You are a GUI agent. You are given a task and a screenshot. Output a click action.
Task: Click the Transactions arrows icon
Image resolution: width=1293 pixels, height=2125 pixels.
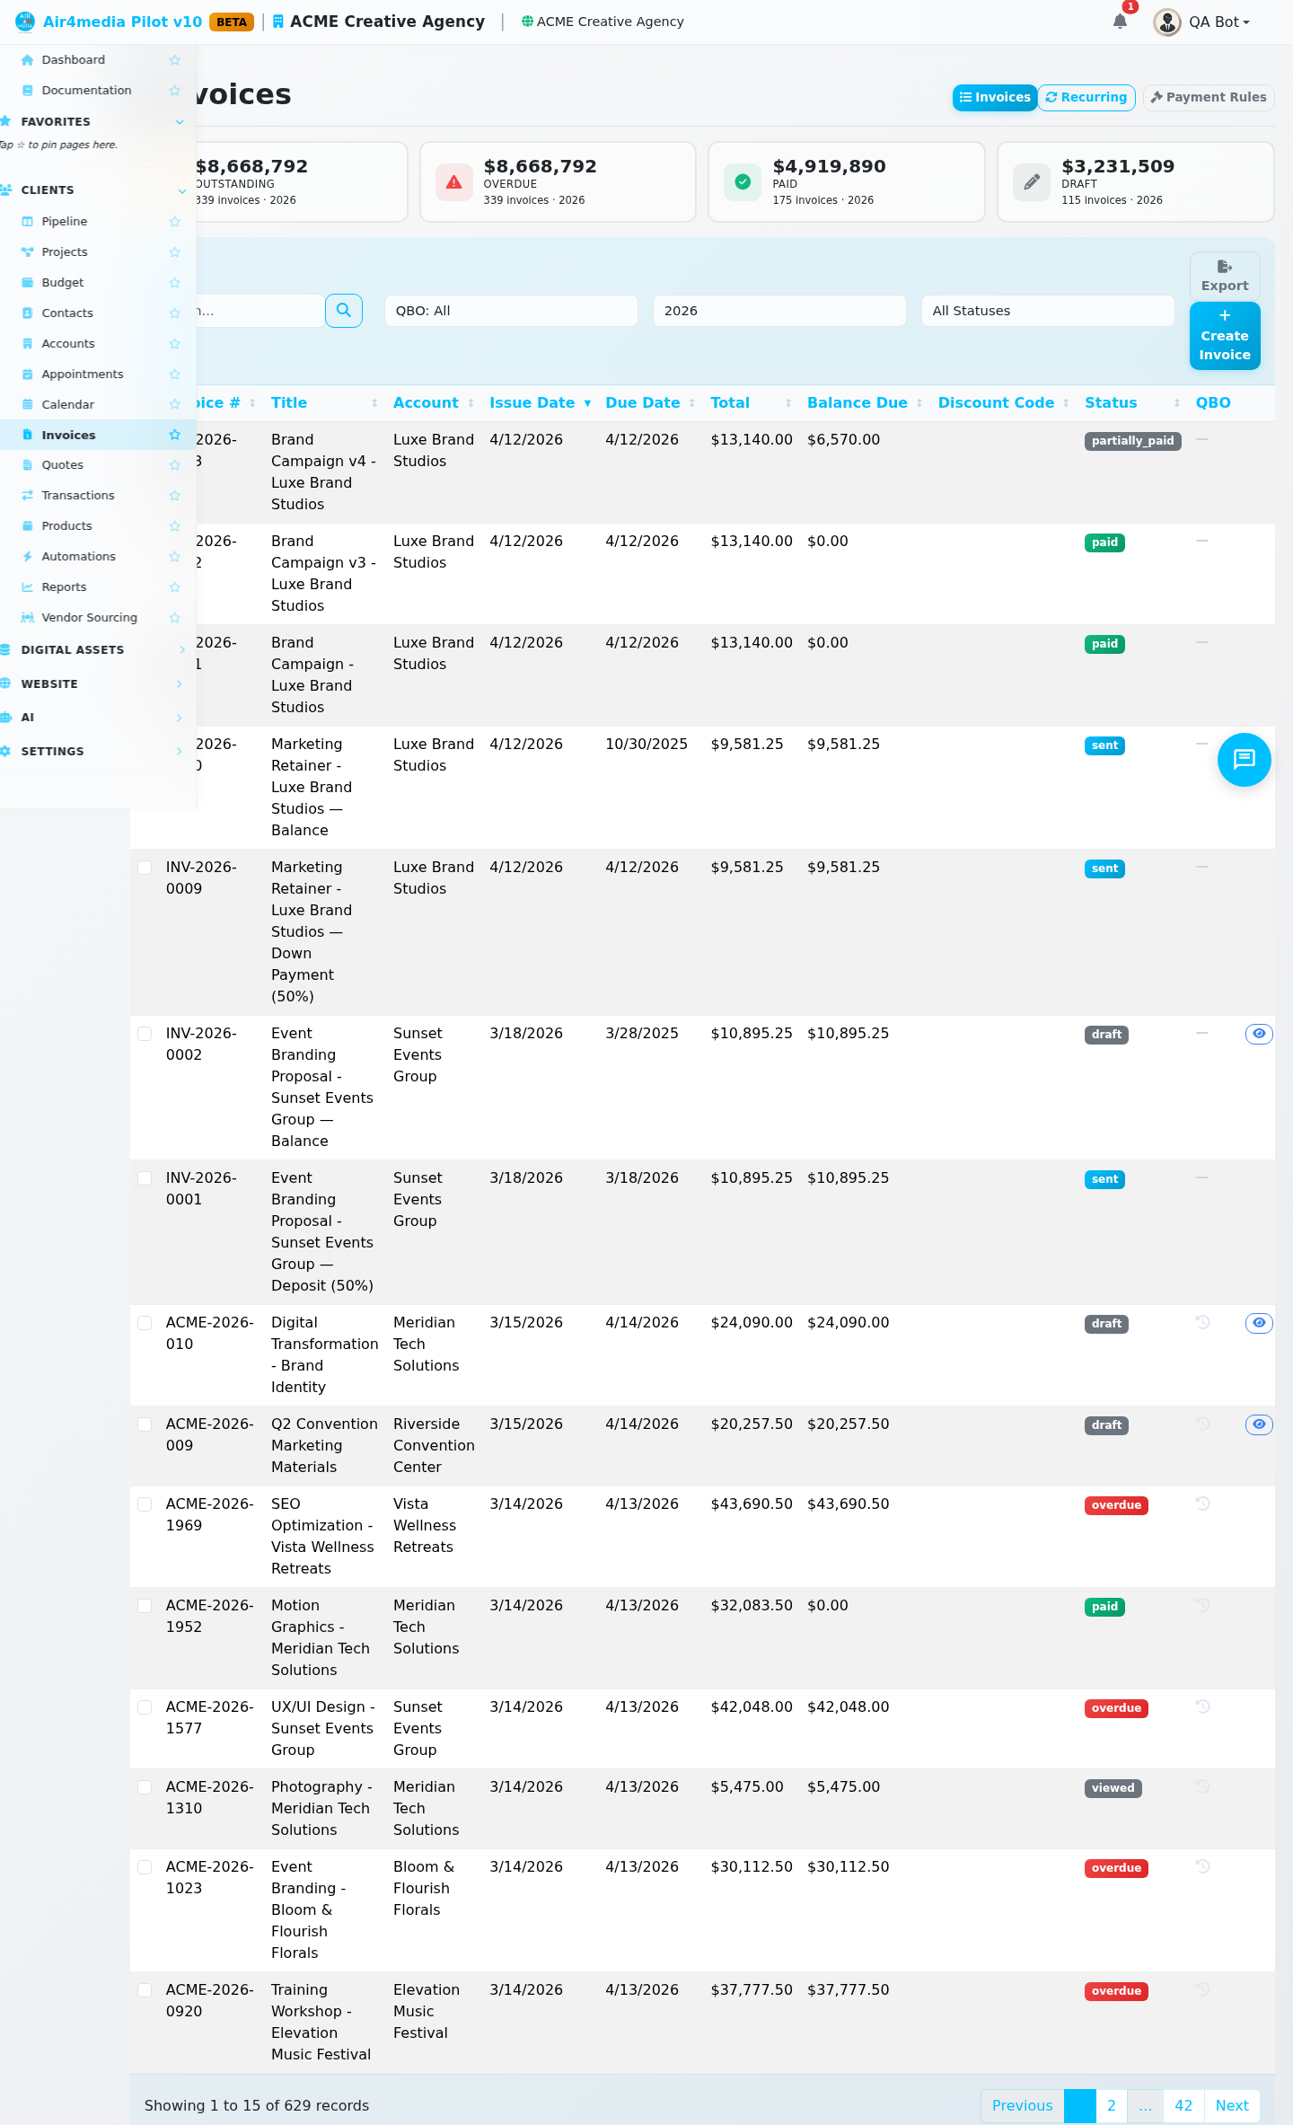click(28, 496)
